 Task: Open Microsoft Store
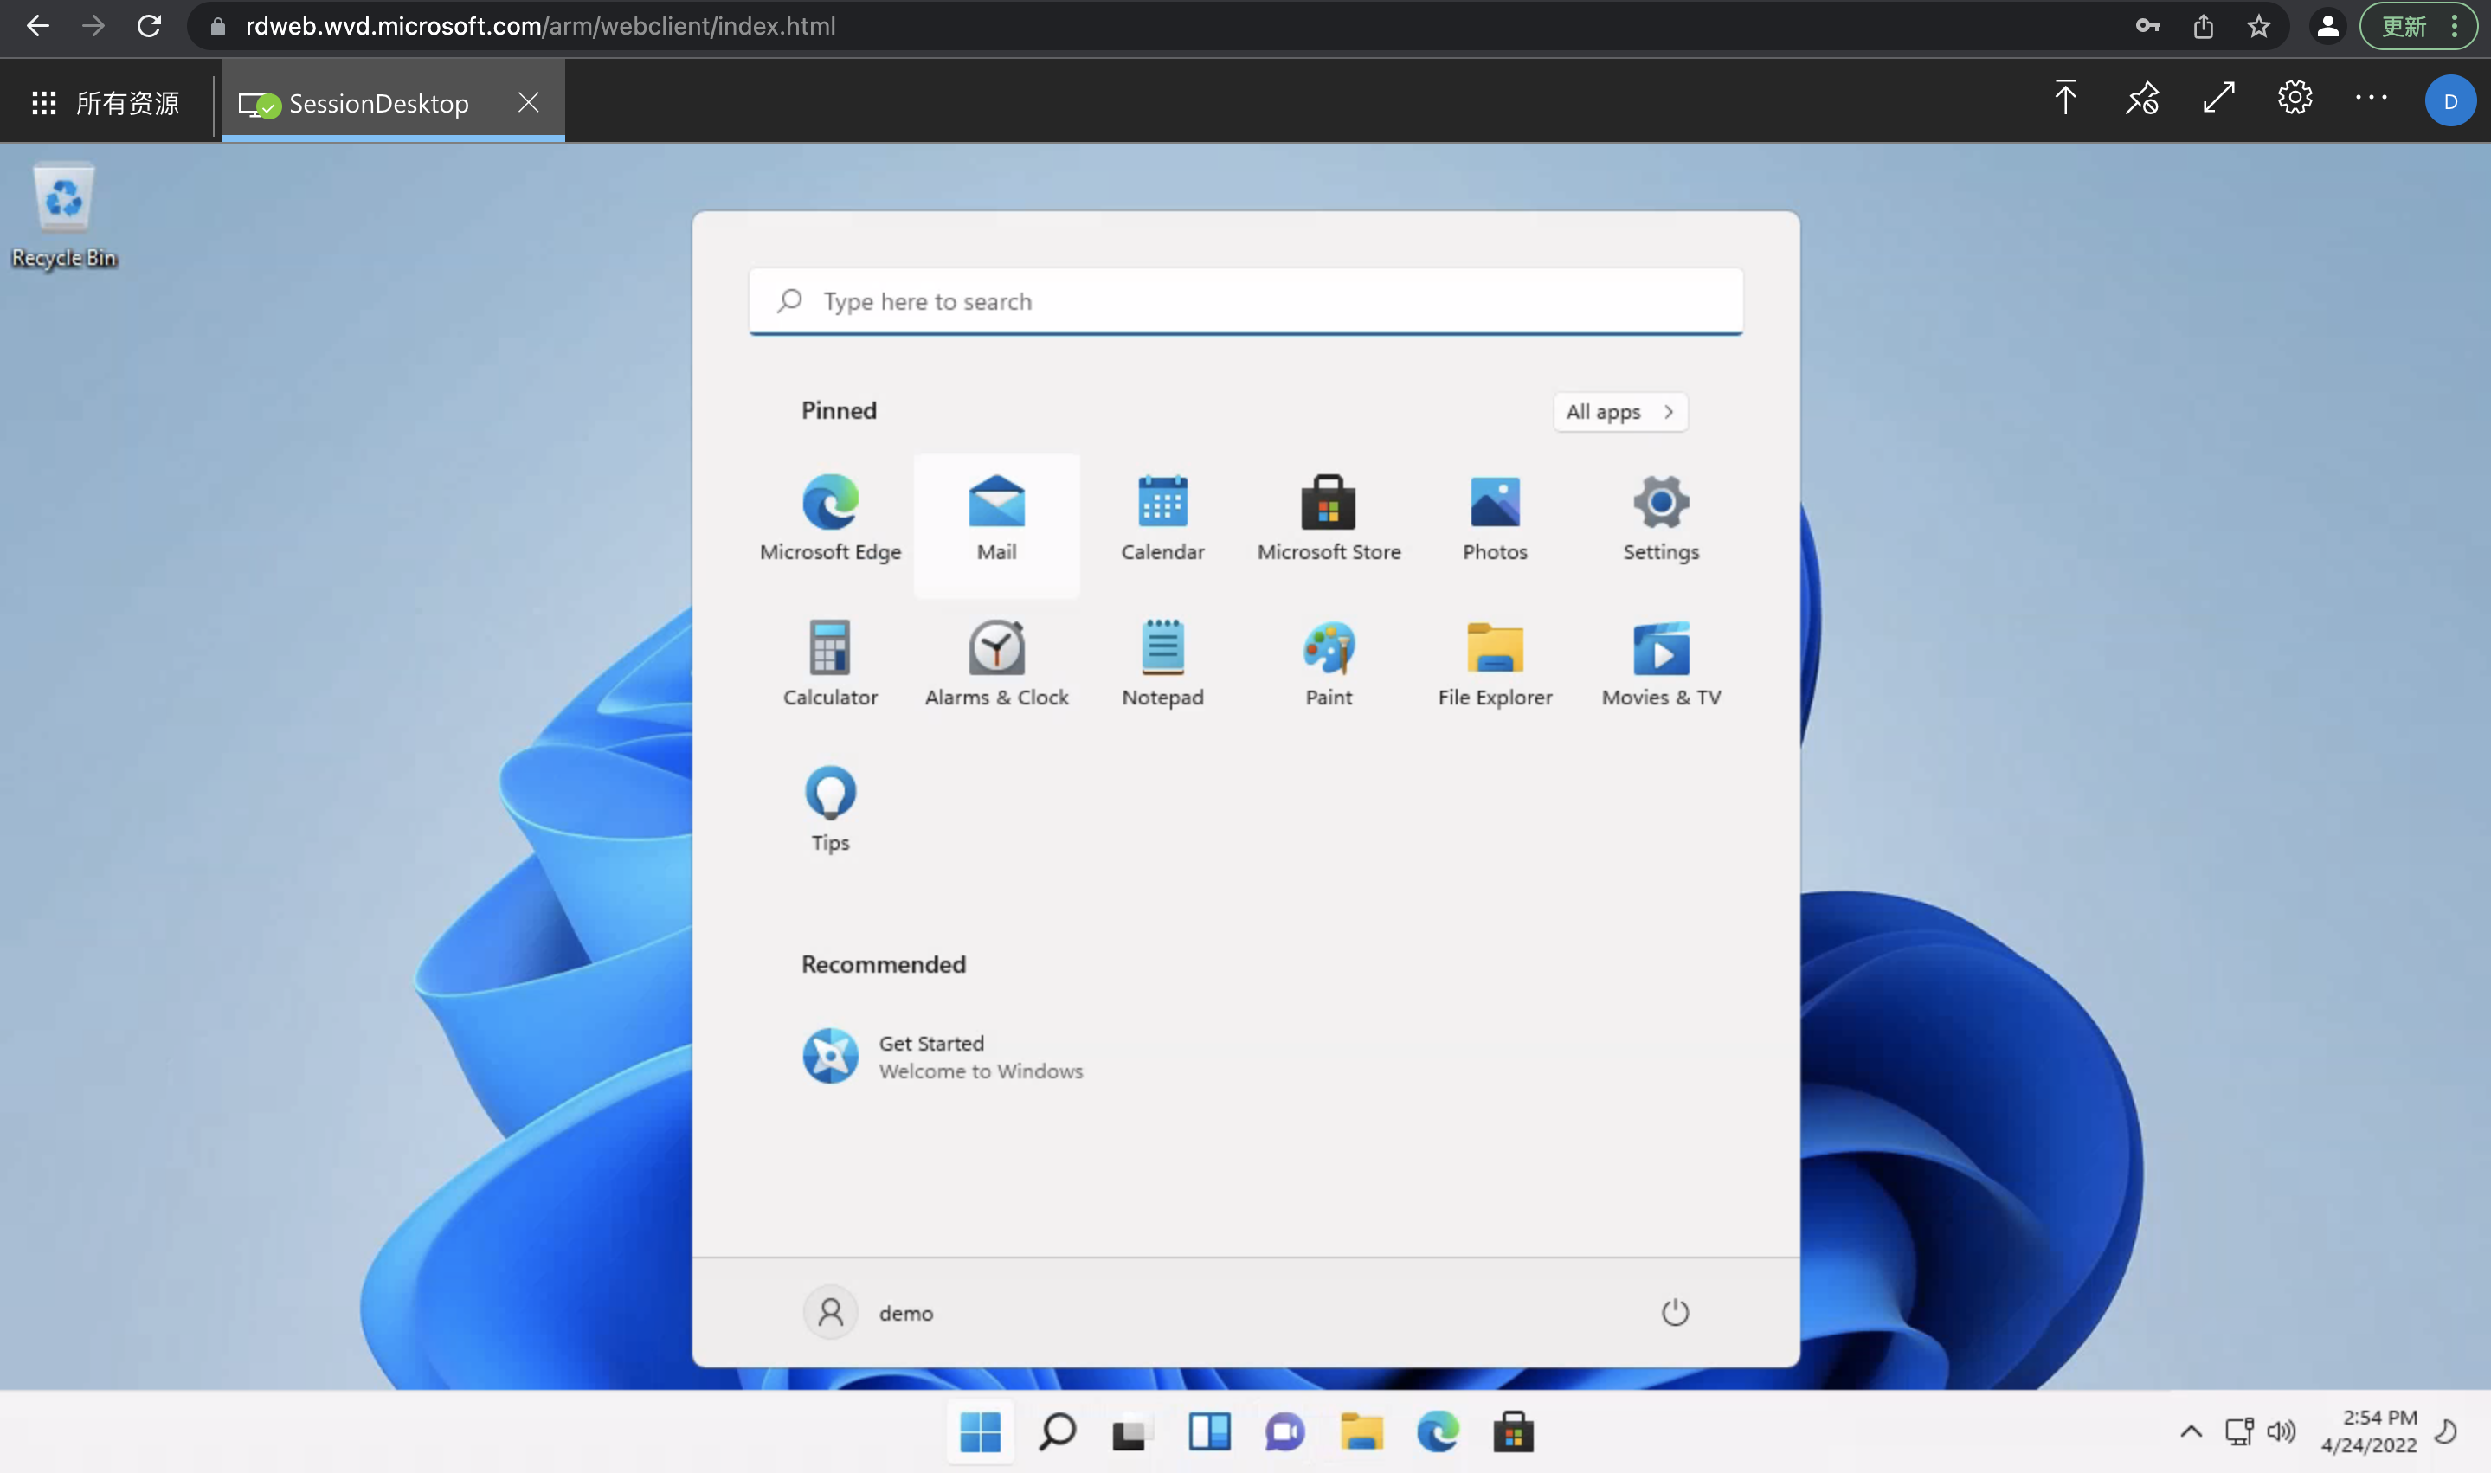[1330, 504]
